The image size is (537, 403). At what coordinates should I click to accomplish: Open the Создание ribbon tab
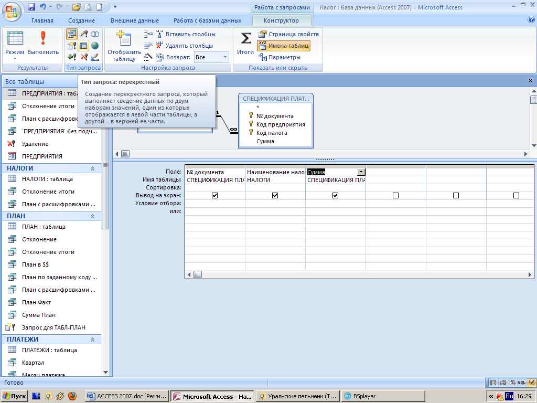[x=81, y=20]
